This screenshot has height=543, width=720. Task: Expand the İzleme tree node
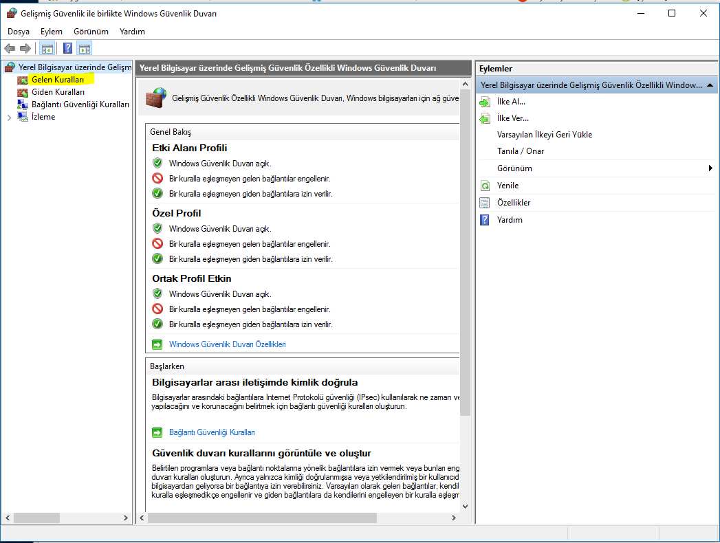coord(9,118)
